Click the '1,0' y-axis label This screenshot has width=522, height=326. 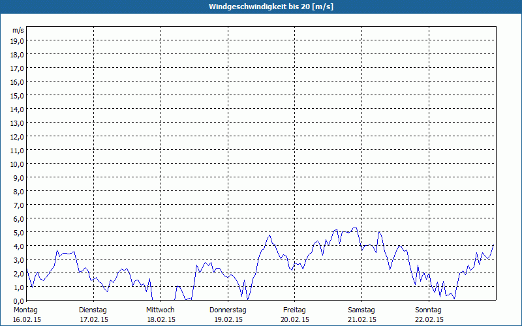(x=18, y=288)
